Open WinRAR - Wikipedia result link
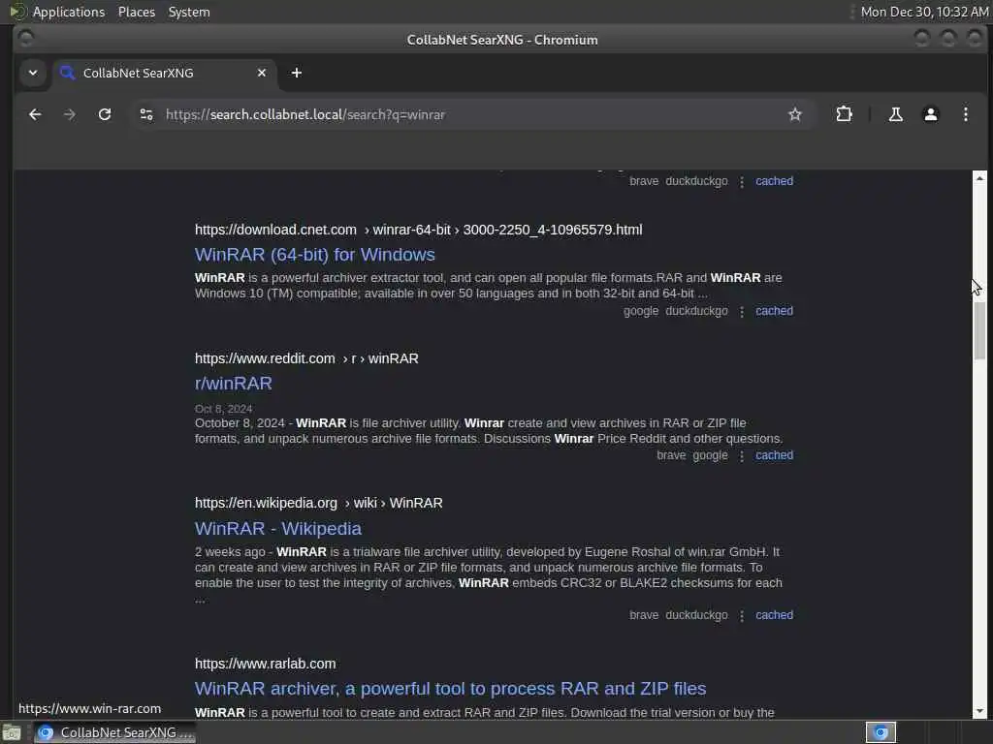The height and width of the screenshot is (744, 993). coord(278,528)
